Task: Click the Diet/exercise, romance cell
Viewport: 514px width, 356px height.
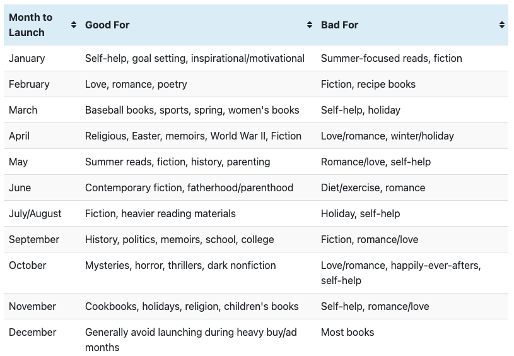Action: [x=412, y=187]
